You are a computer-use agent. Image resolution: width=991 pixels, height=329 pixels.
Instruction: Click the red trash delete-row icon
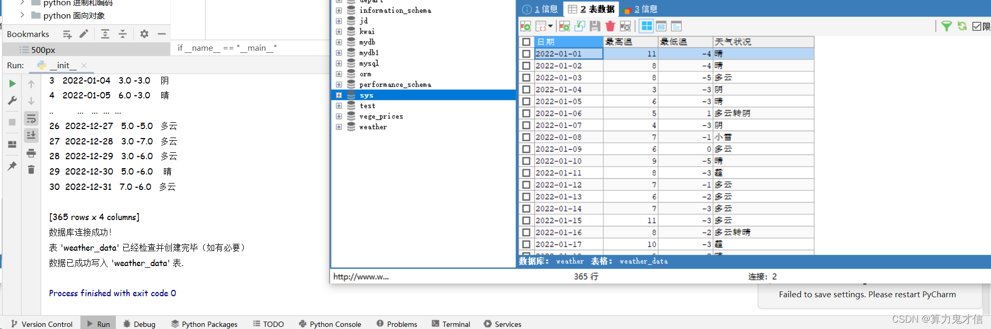pos(610,26)
